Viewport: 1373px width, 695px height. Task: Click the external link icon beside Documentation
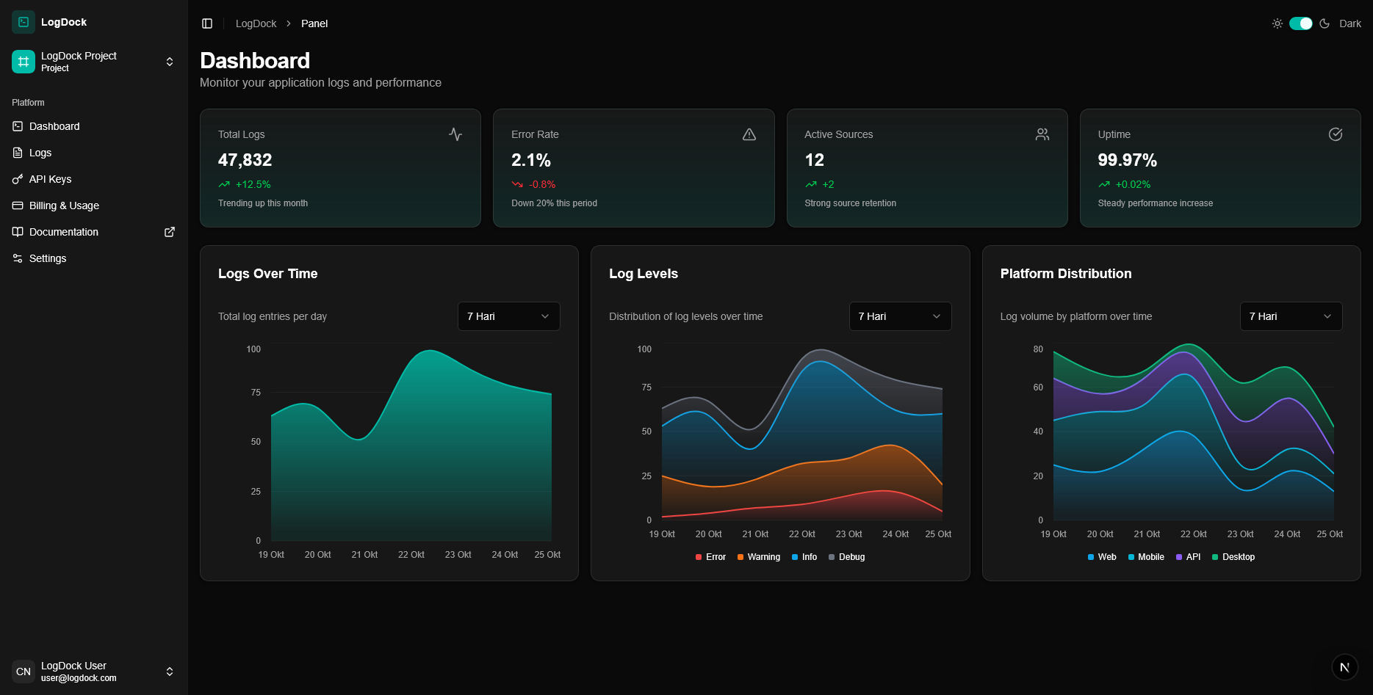click(x=170, y=232)
